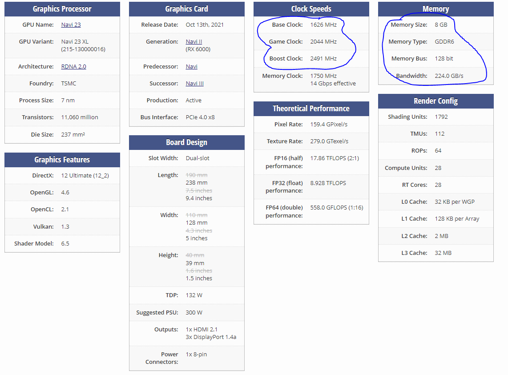The width and height of the screenshot is (508, 375).
Task: Click the Release Date Oct 13th, 2021
Action: coord(205,24)
